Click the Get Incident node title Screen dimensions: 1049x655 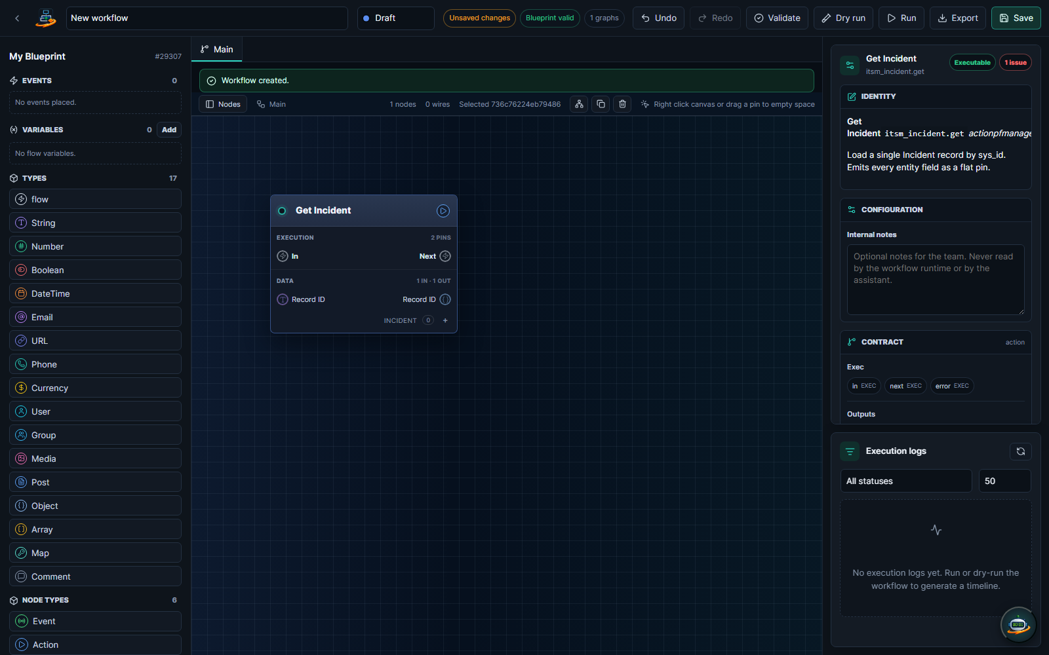[x=323, y=210]
